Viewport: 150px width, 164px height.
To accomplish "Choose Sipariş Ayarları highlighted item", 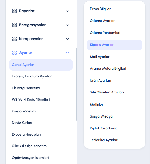I will click(x=114, y=45).
